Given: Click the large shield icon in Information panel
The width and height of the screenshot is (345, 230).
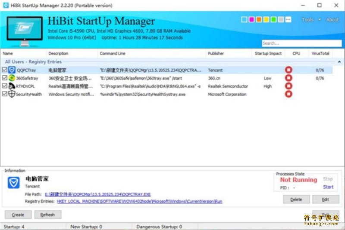Looking at the screenshot, I should point(14,183).
